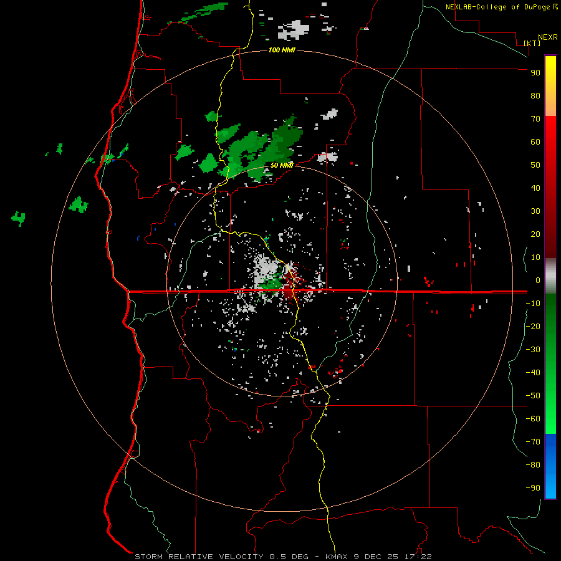Click the gray zero-velocity color bar segment
561x561 pixels.
point(550,276)
